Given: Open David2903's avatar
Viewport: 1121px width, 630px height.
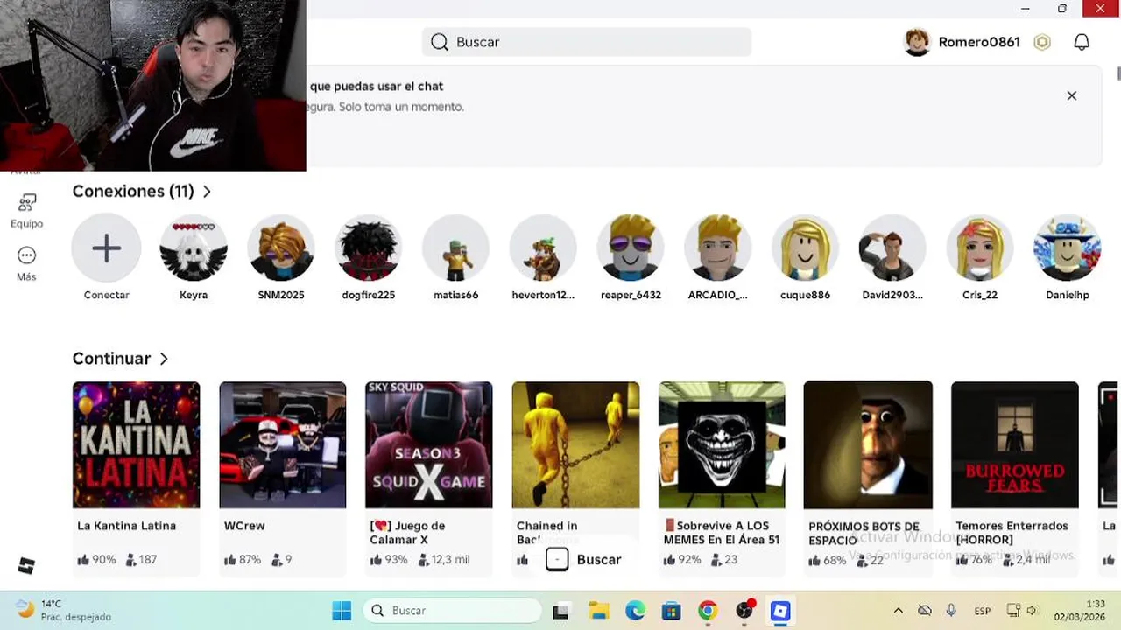Looking at the screenshot, I should 892,248.
